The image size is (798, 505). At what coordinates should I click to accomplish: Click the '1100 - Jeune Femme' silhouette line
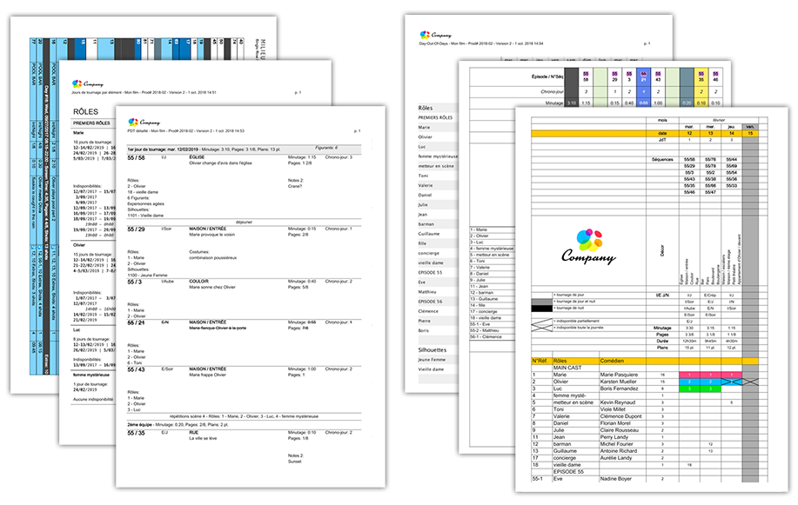point(147,276)
